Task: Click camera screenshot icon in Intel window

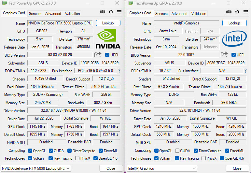Action: (x=229, y=12)
